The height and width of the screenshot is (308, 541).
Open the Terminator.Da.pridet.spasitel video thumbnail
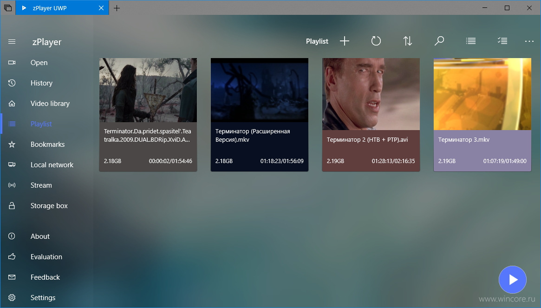point(148,90)
